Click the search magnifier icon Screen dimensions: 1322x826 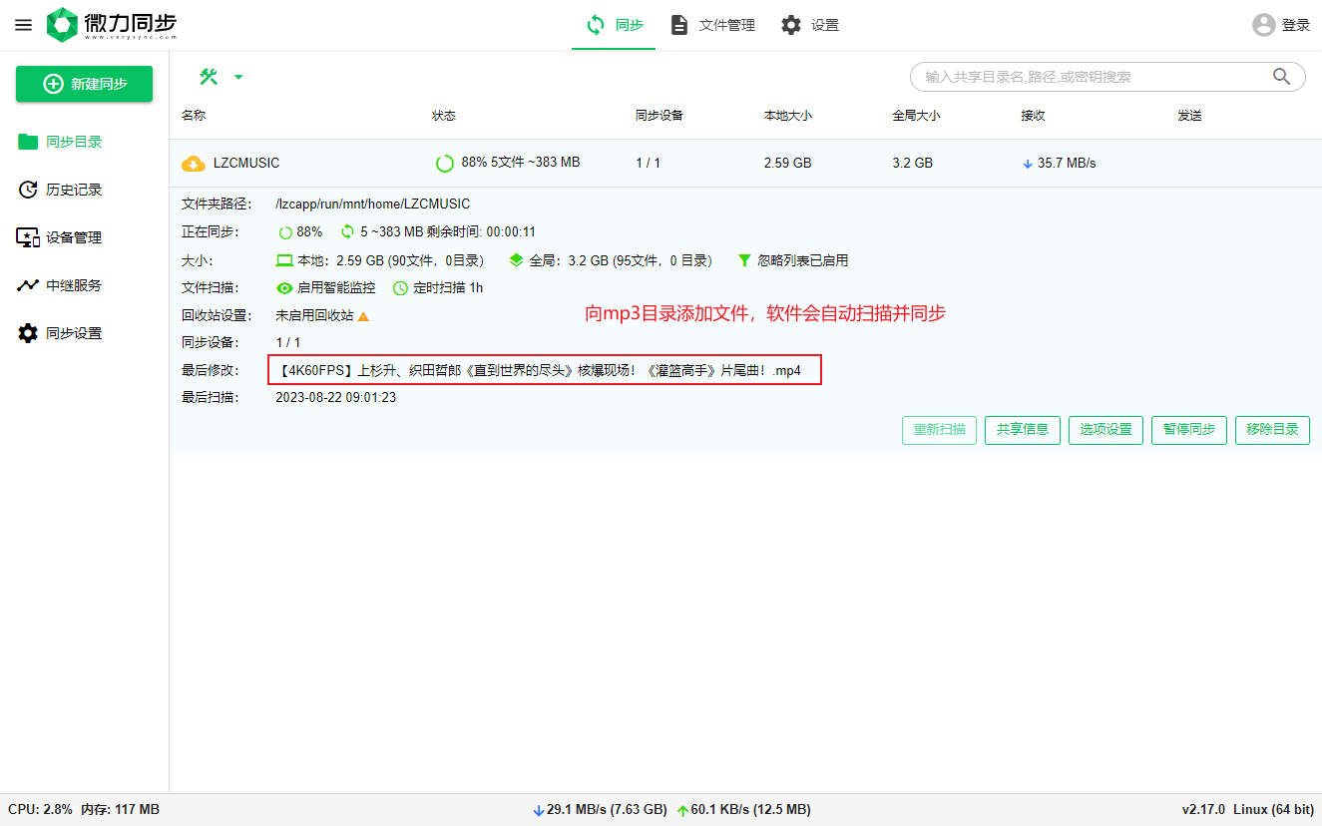(x=1281, y=77)
